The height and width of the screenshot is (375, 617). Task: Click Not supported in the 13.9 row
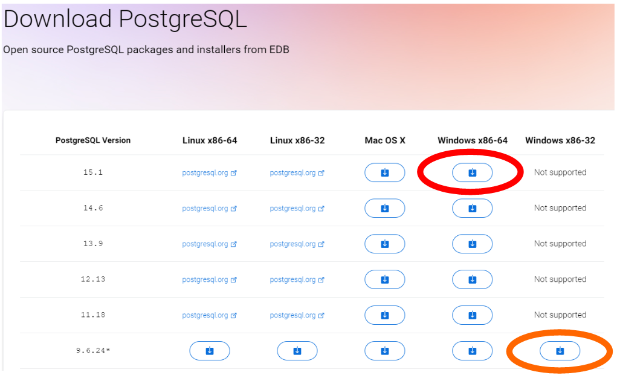point(560,244)
